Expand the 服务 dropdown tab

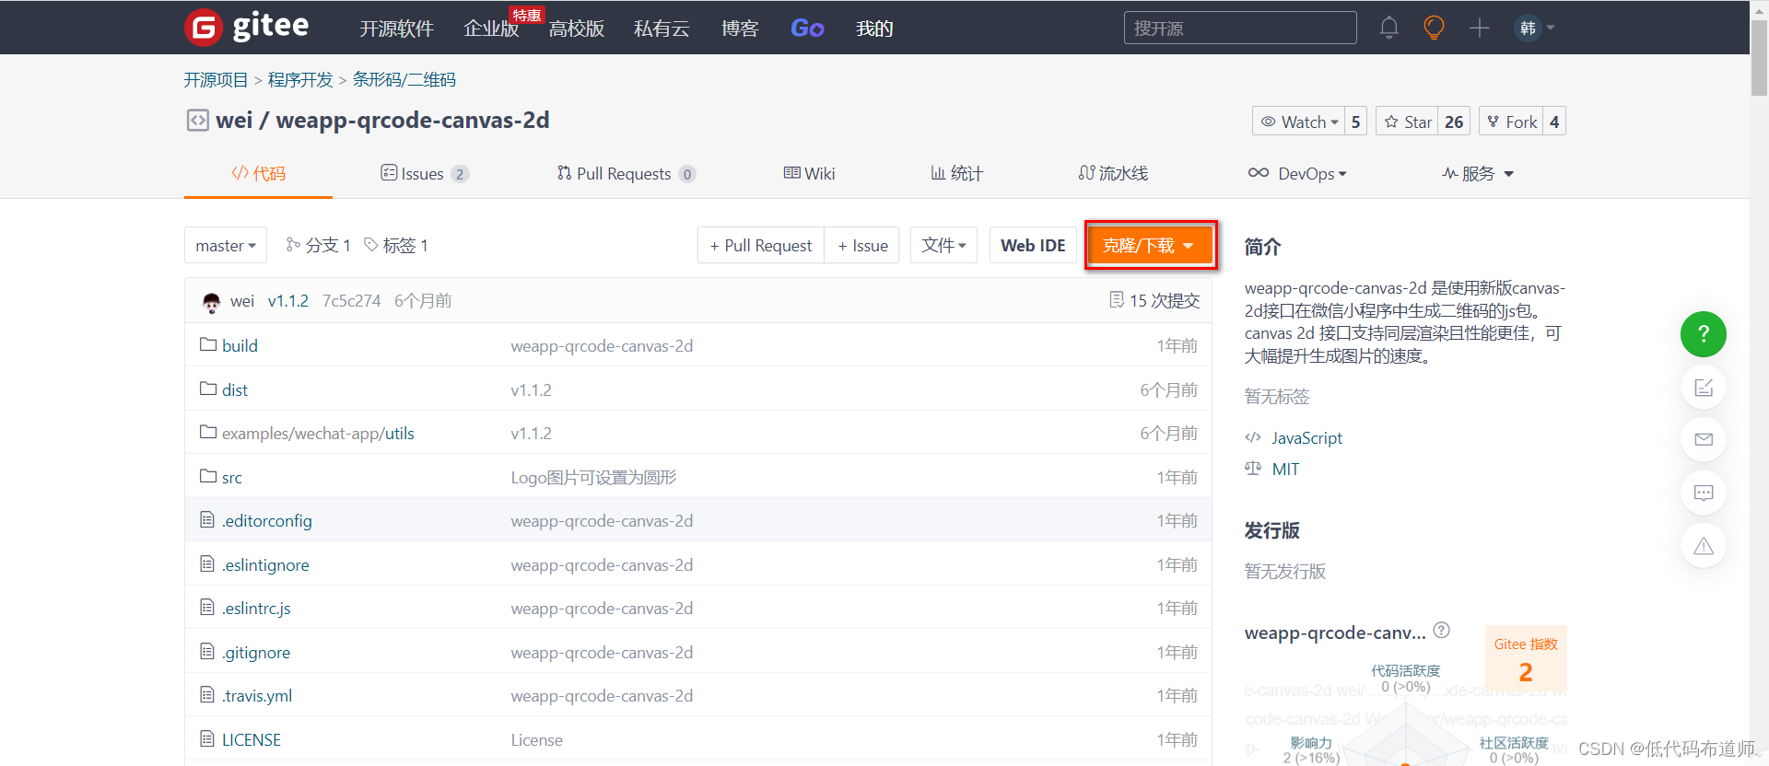click(x=1478, y=173)
